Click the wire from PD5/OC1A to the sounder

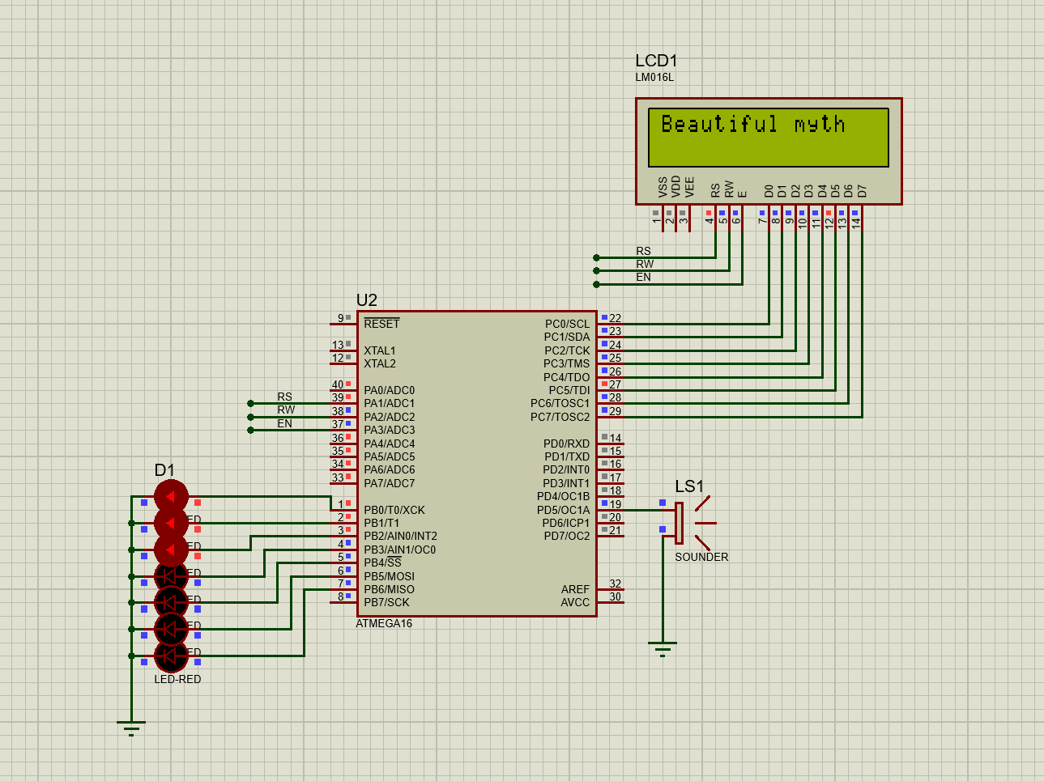tap(640, 509)
